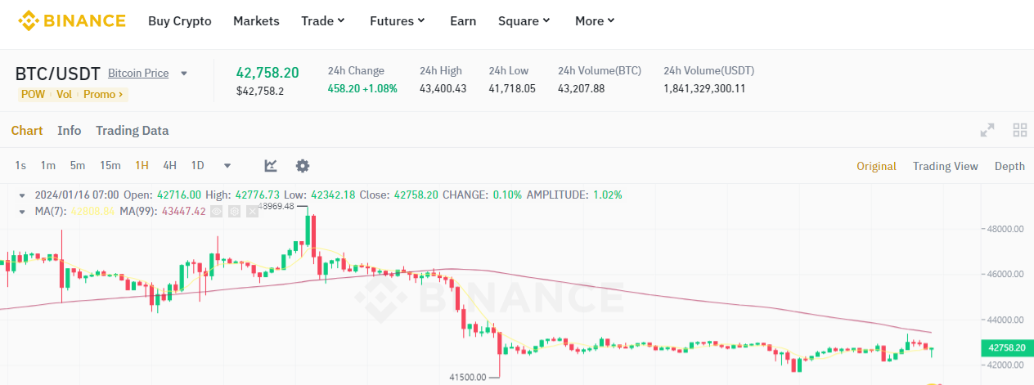Open the Trade dropdown menu

(x=323, y=21)
